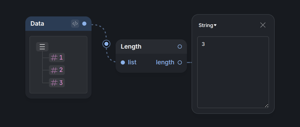Click the hash icon beside value 2
Screen dimensions: 300x127
click(54, 70)
